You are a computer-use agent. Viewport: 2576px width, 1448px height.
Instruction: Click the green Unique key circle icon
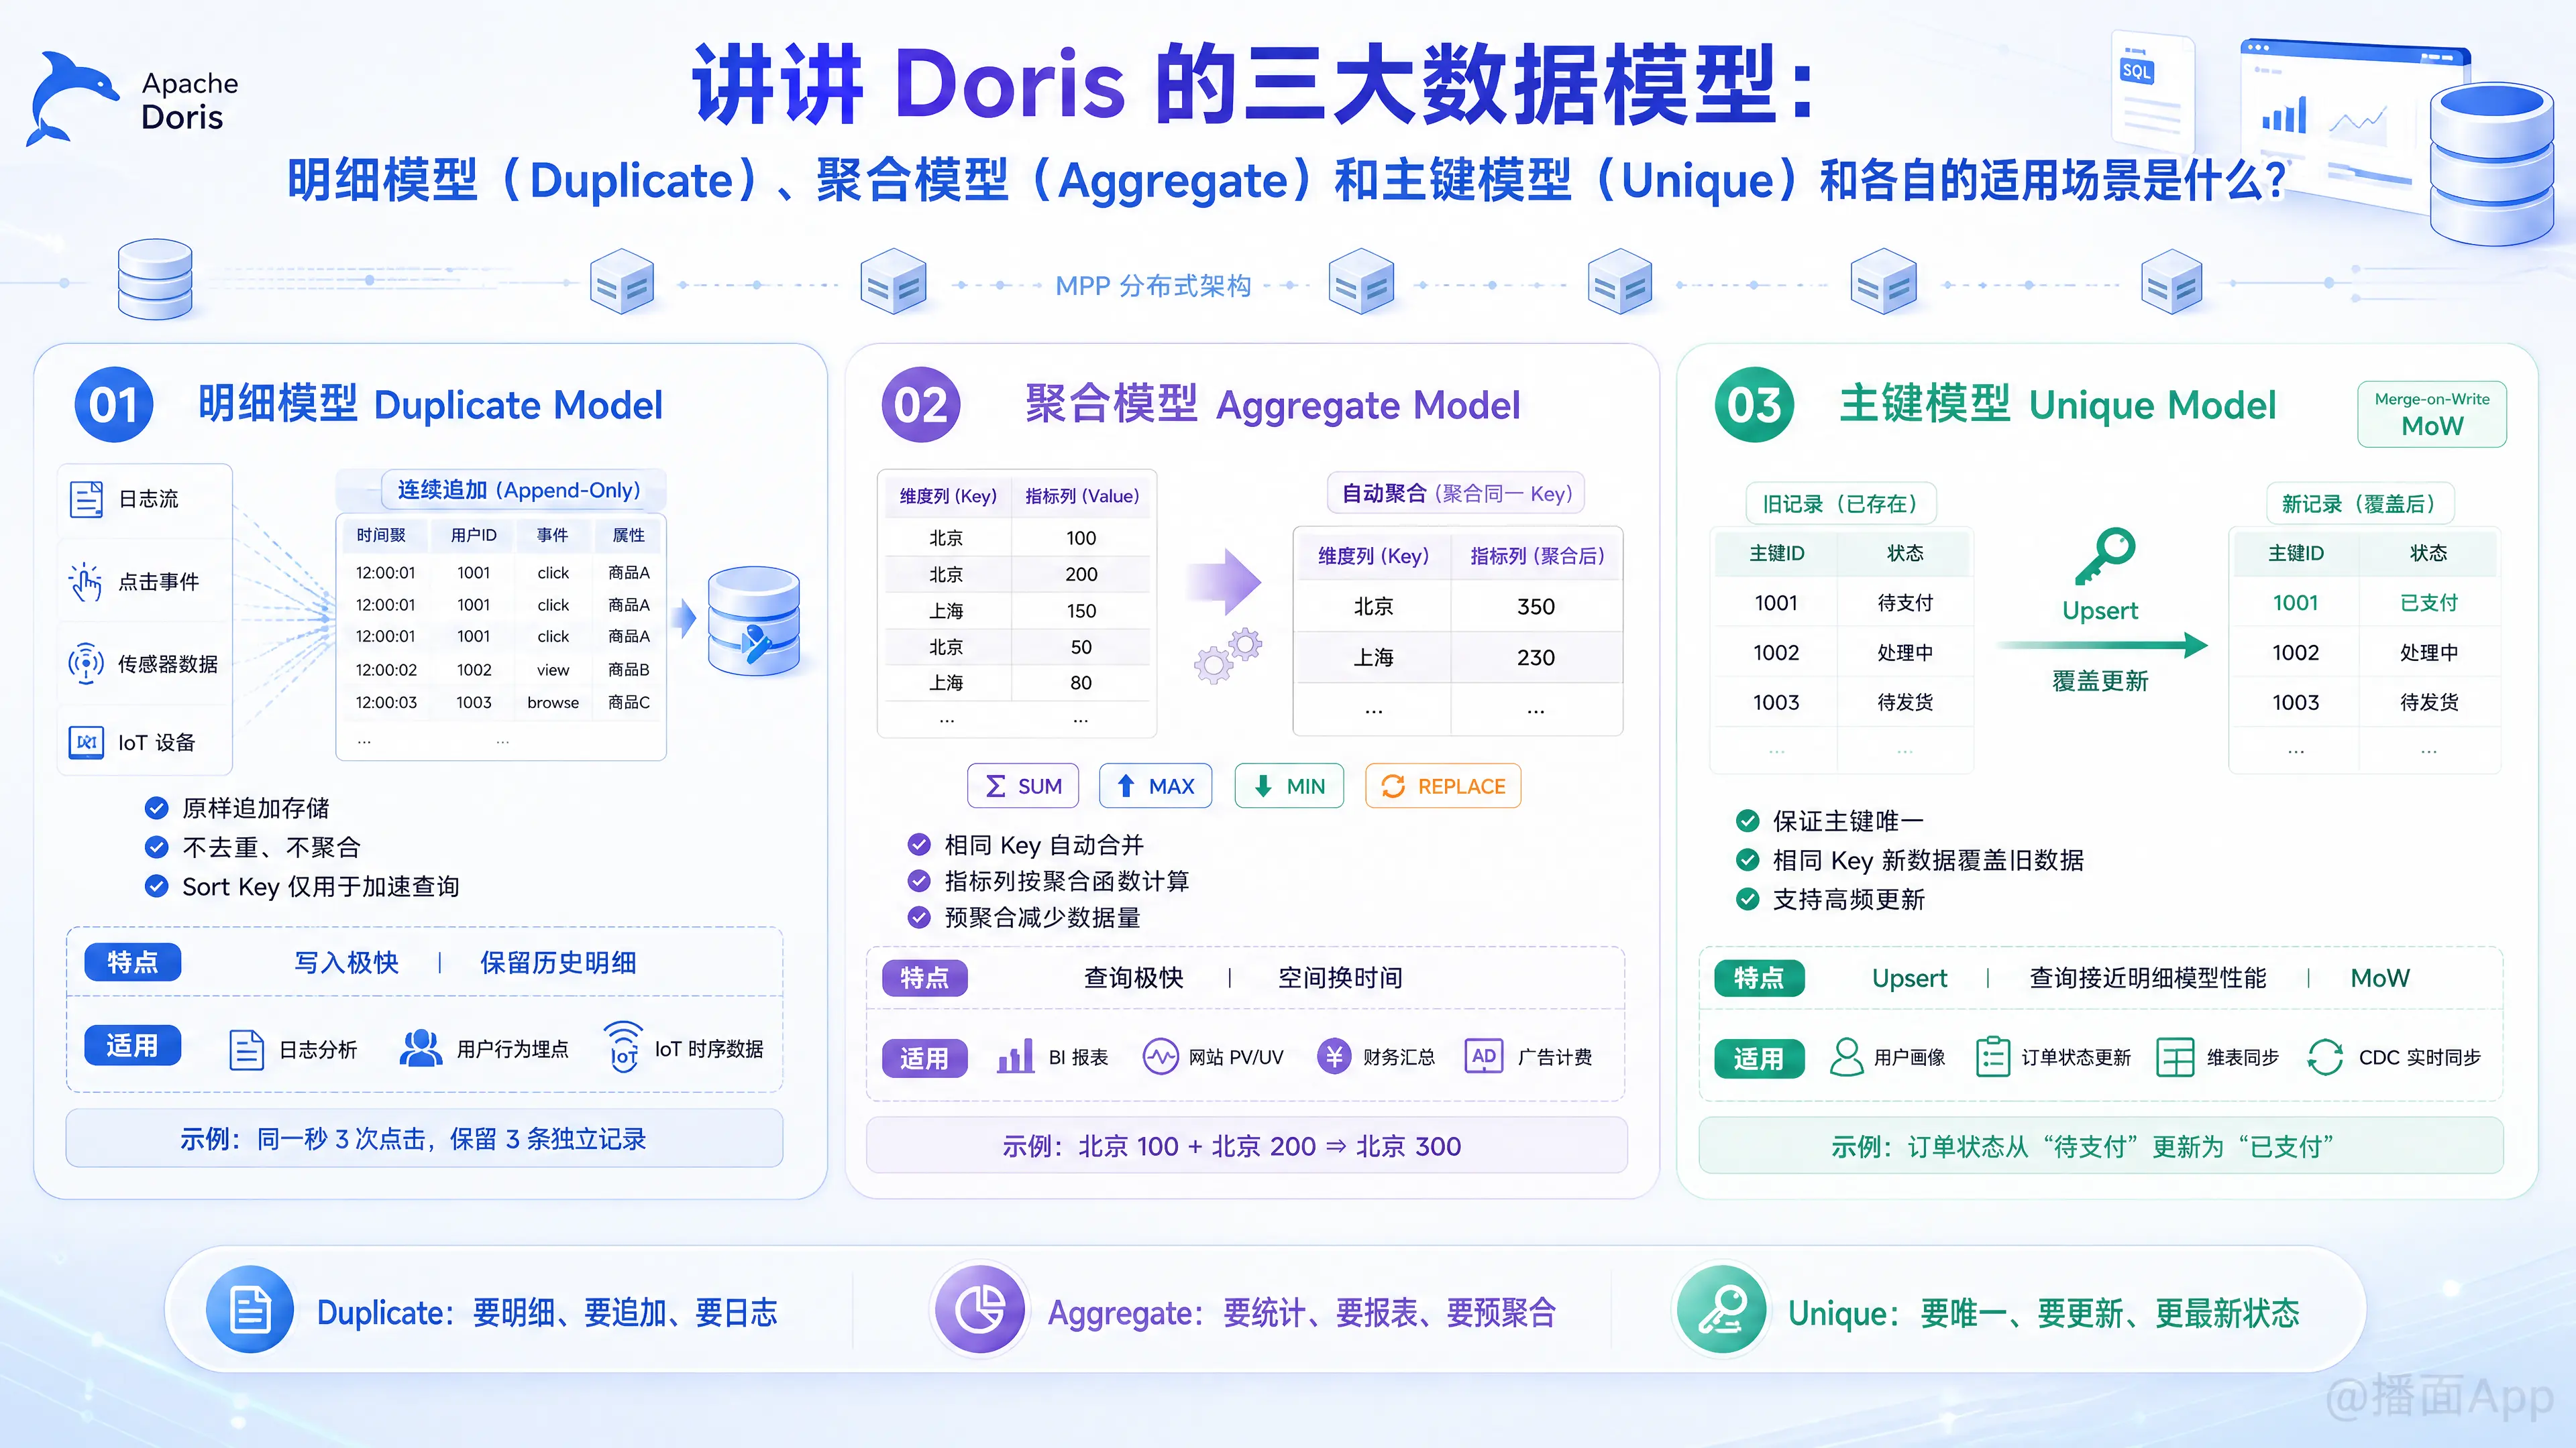point(1722,1310)
